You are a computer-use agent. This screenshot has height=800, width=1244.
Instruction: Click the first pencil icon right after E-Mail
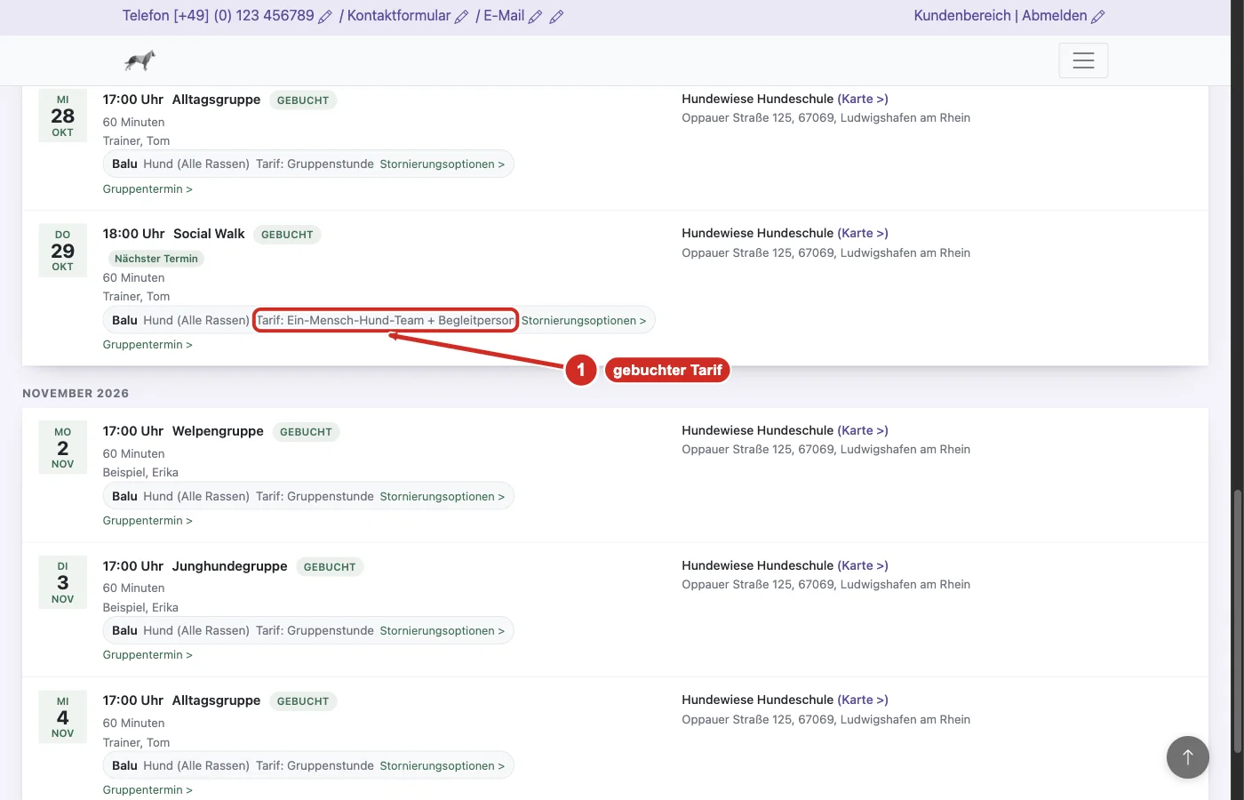click(x=535, y=17)
